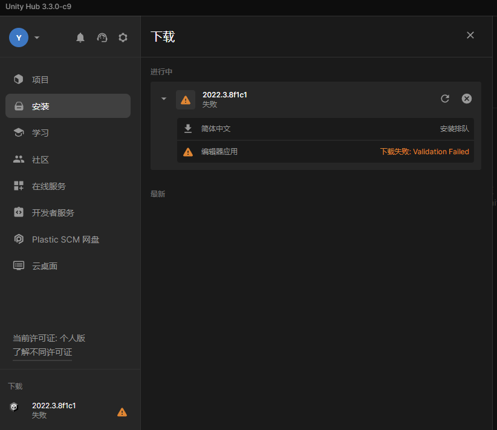Click the 学习 graduation cap icon
This screenshot has height=430, width=497.
coord(19,132)
